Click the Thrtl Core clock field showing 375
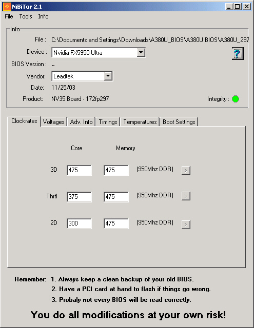The image size is (254, 328). [x=79, y=197]
